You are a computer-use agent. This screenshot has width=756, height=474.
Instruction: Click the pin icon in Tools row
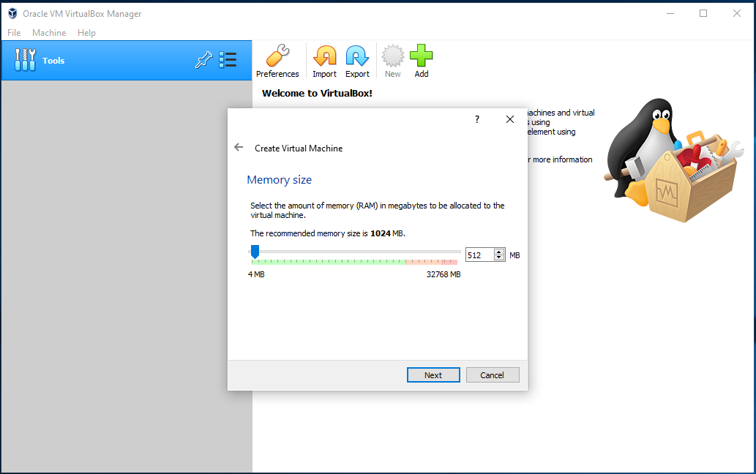click(203, 60)
